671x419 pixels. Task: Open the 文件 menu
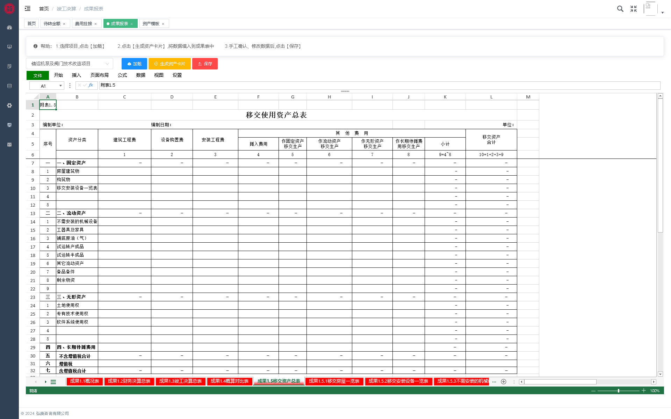38,75
